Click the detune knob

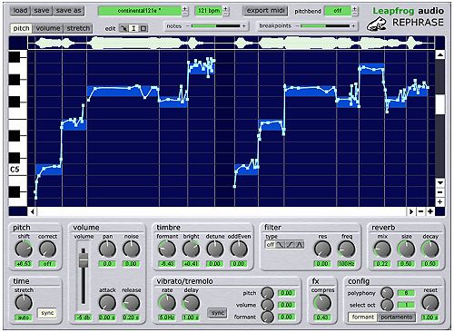tap(215, 249)
